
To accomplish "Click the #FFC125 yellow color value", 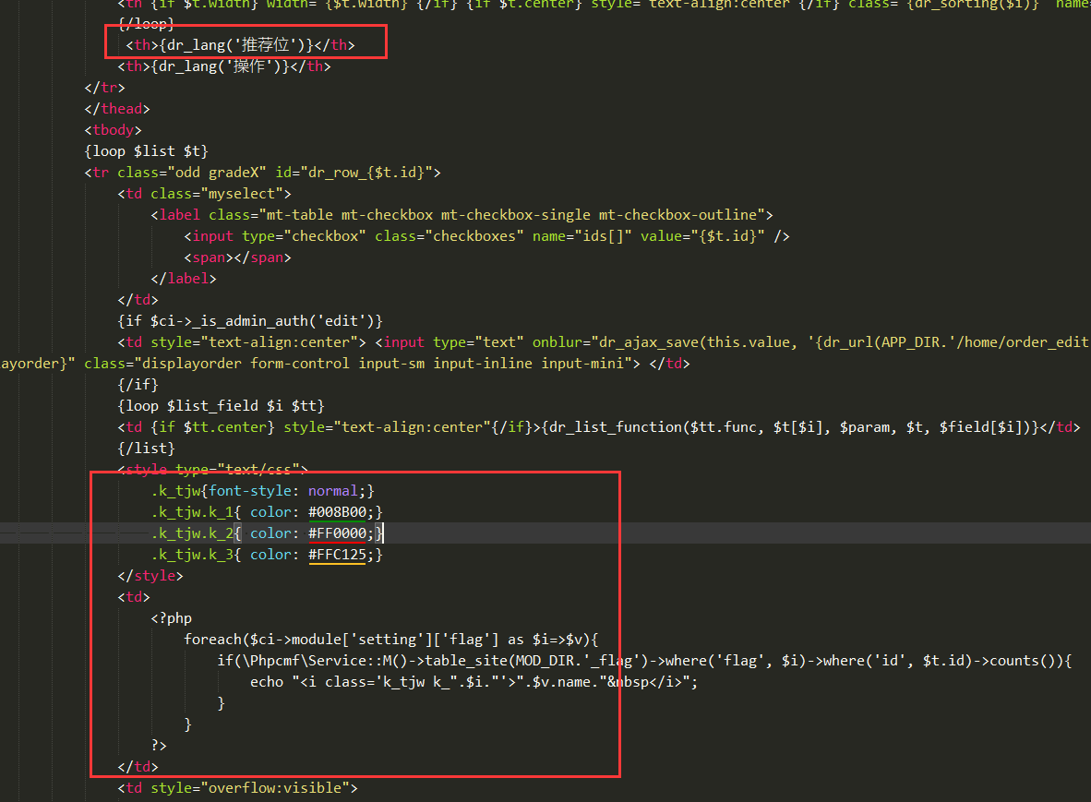I will tap(342, 555).
